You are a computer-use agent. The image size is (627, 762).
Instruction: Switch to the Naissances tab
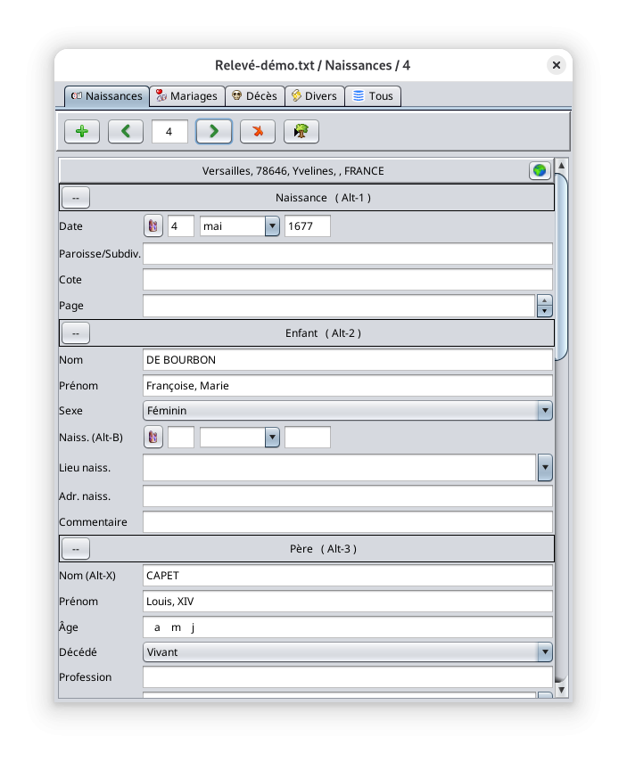click(x=107, y=96)
